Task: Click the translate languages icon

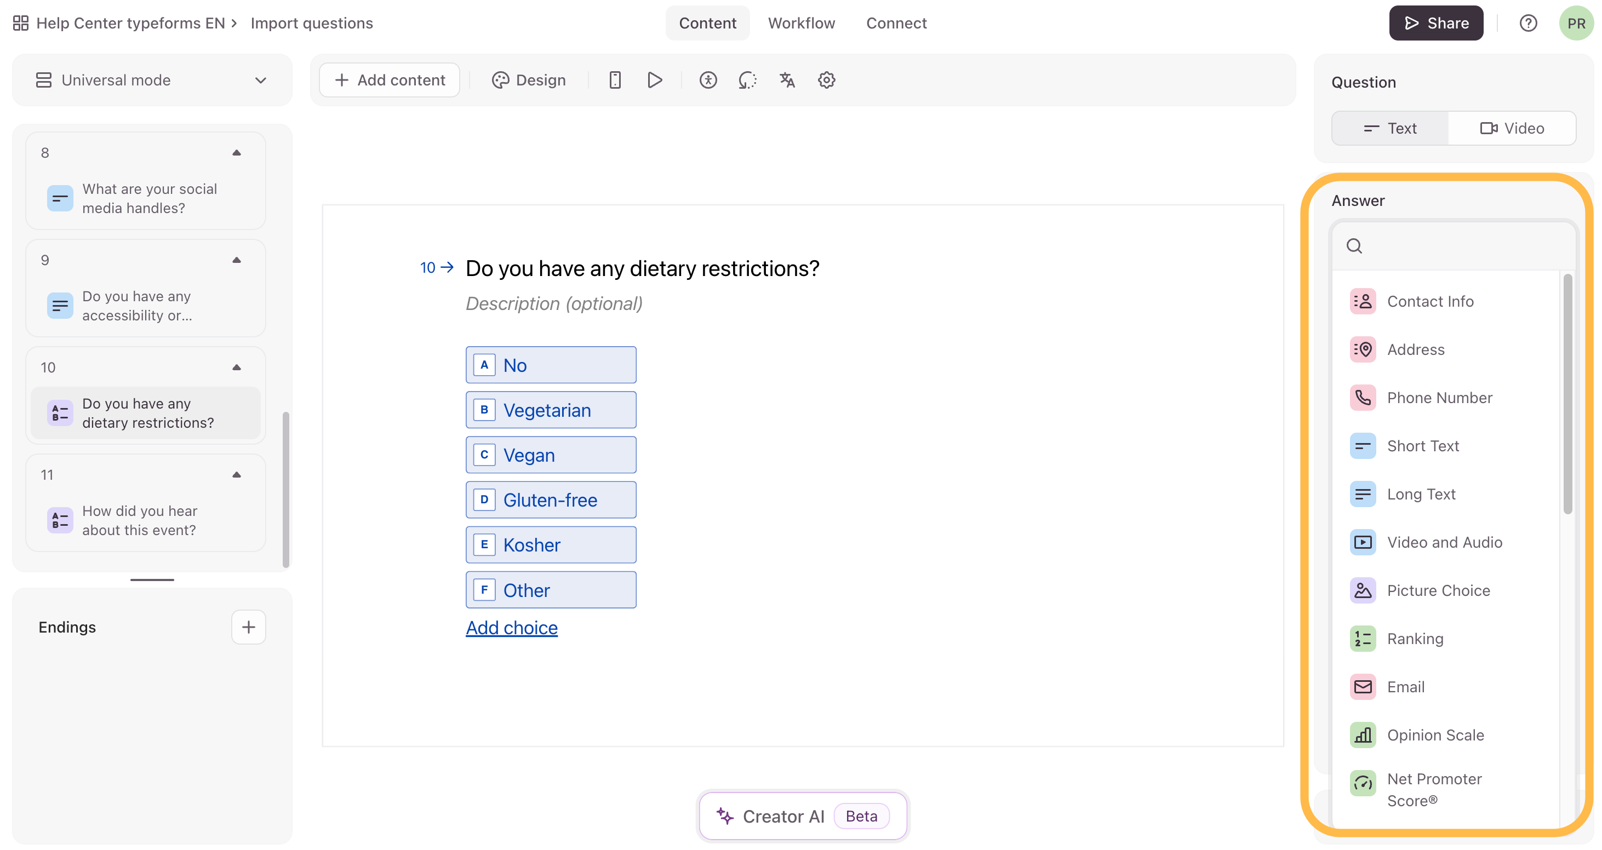Action: click(x=787, y=80)
